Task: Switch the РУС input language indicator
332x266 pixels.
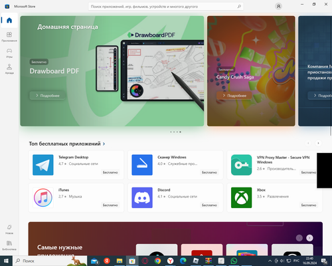Action: point(296,261)
